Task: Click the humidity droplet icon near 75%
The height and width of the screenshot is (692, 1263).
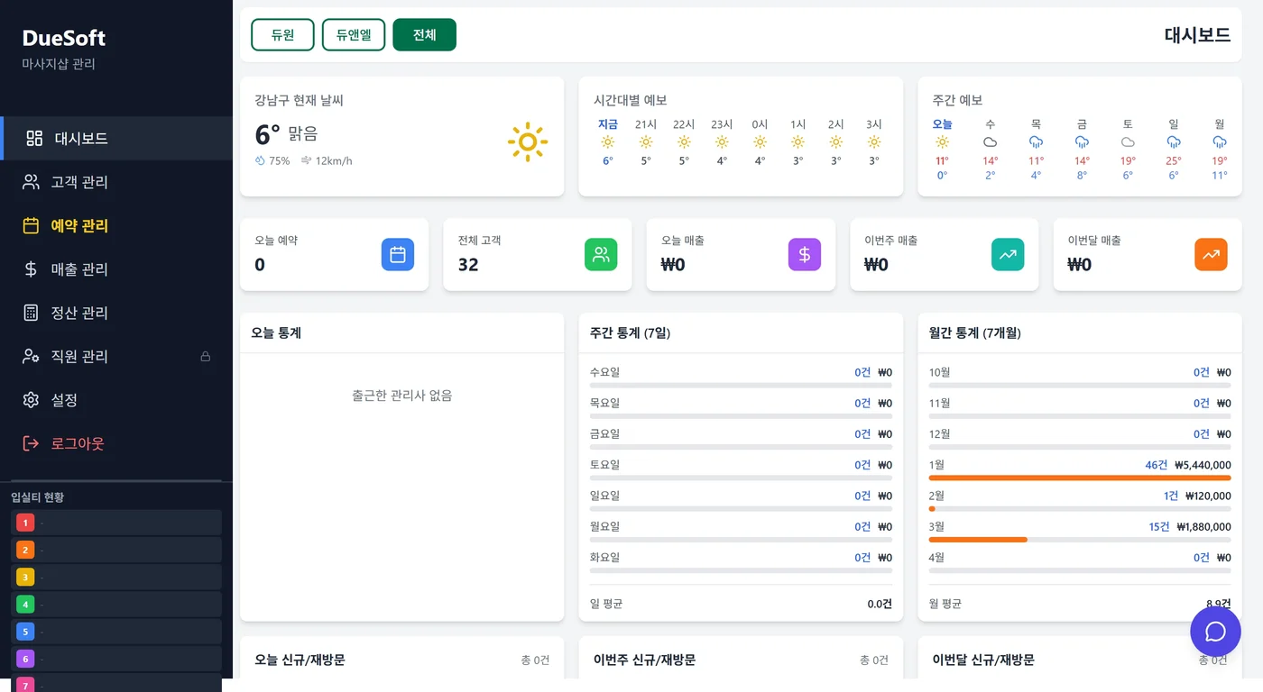Action: tap(260, 161)
